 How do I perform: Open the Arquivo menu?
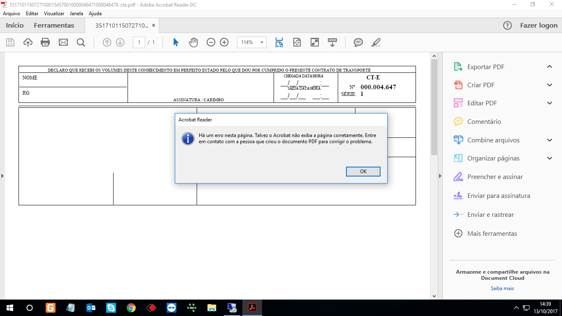(x=12, y=14)
